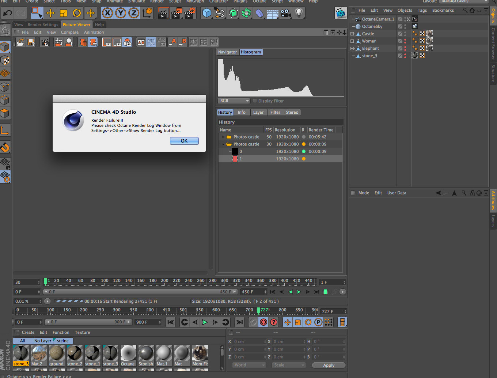The width and height of the screenshot is (497, 378).
Task: Toggle Z axis lock
Action: [134, 13]
